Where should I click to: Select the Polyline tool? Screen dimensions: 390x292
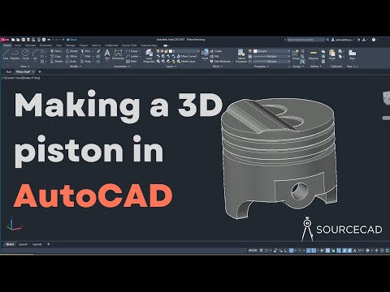15,54
